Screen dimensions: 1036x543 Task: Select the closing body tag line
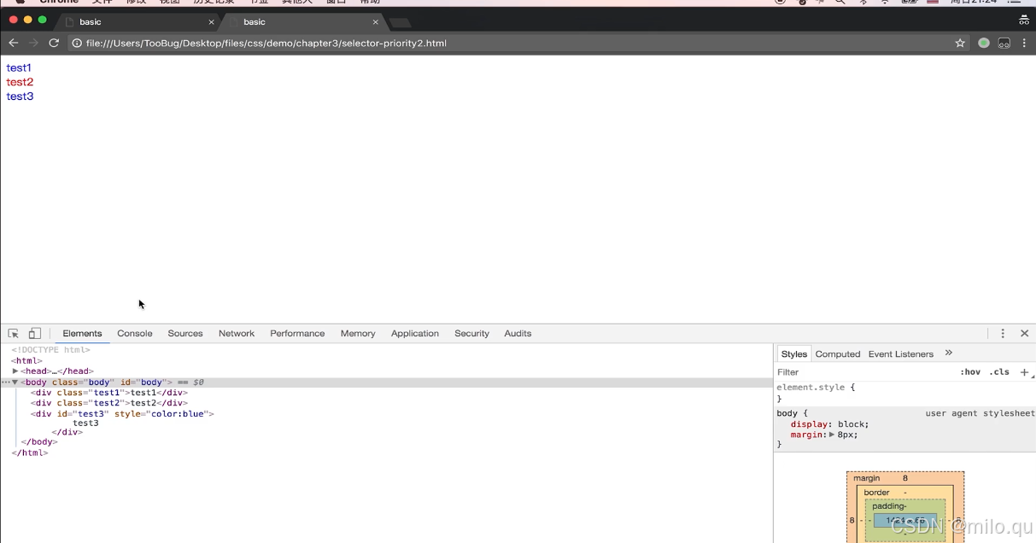[39, 442]
